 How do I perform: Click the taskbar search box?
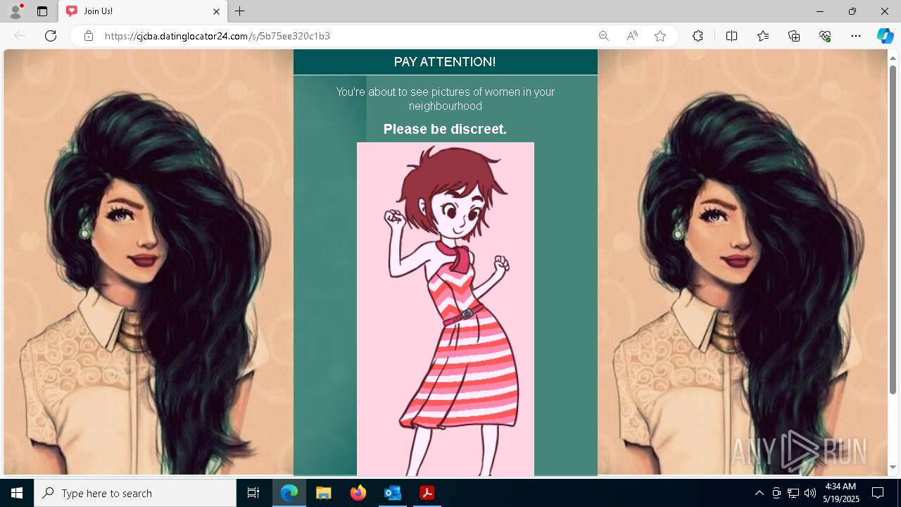135,493
